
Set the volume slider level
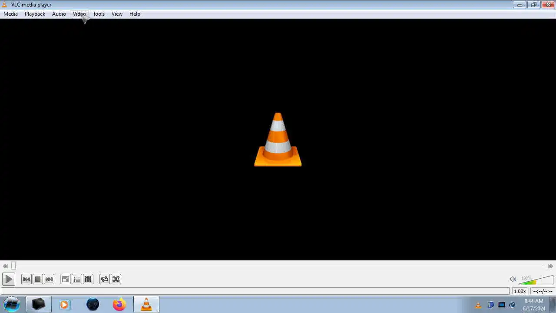point(536,280)
